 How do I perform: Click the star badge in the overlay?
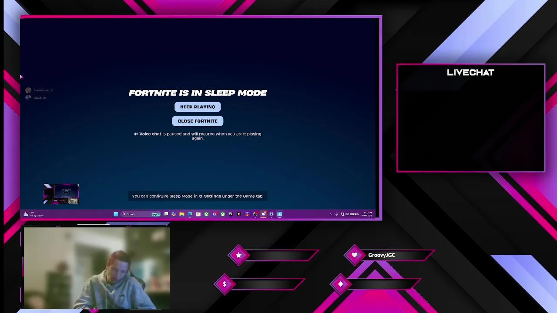click(238, 255)
